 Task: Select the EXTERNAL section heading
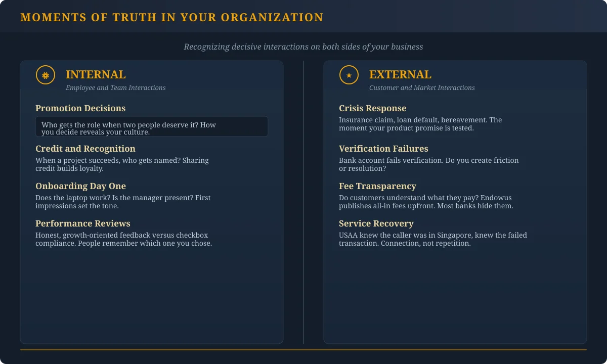tap(400, 74)
